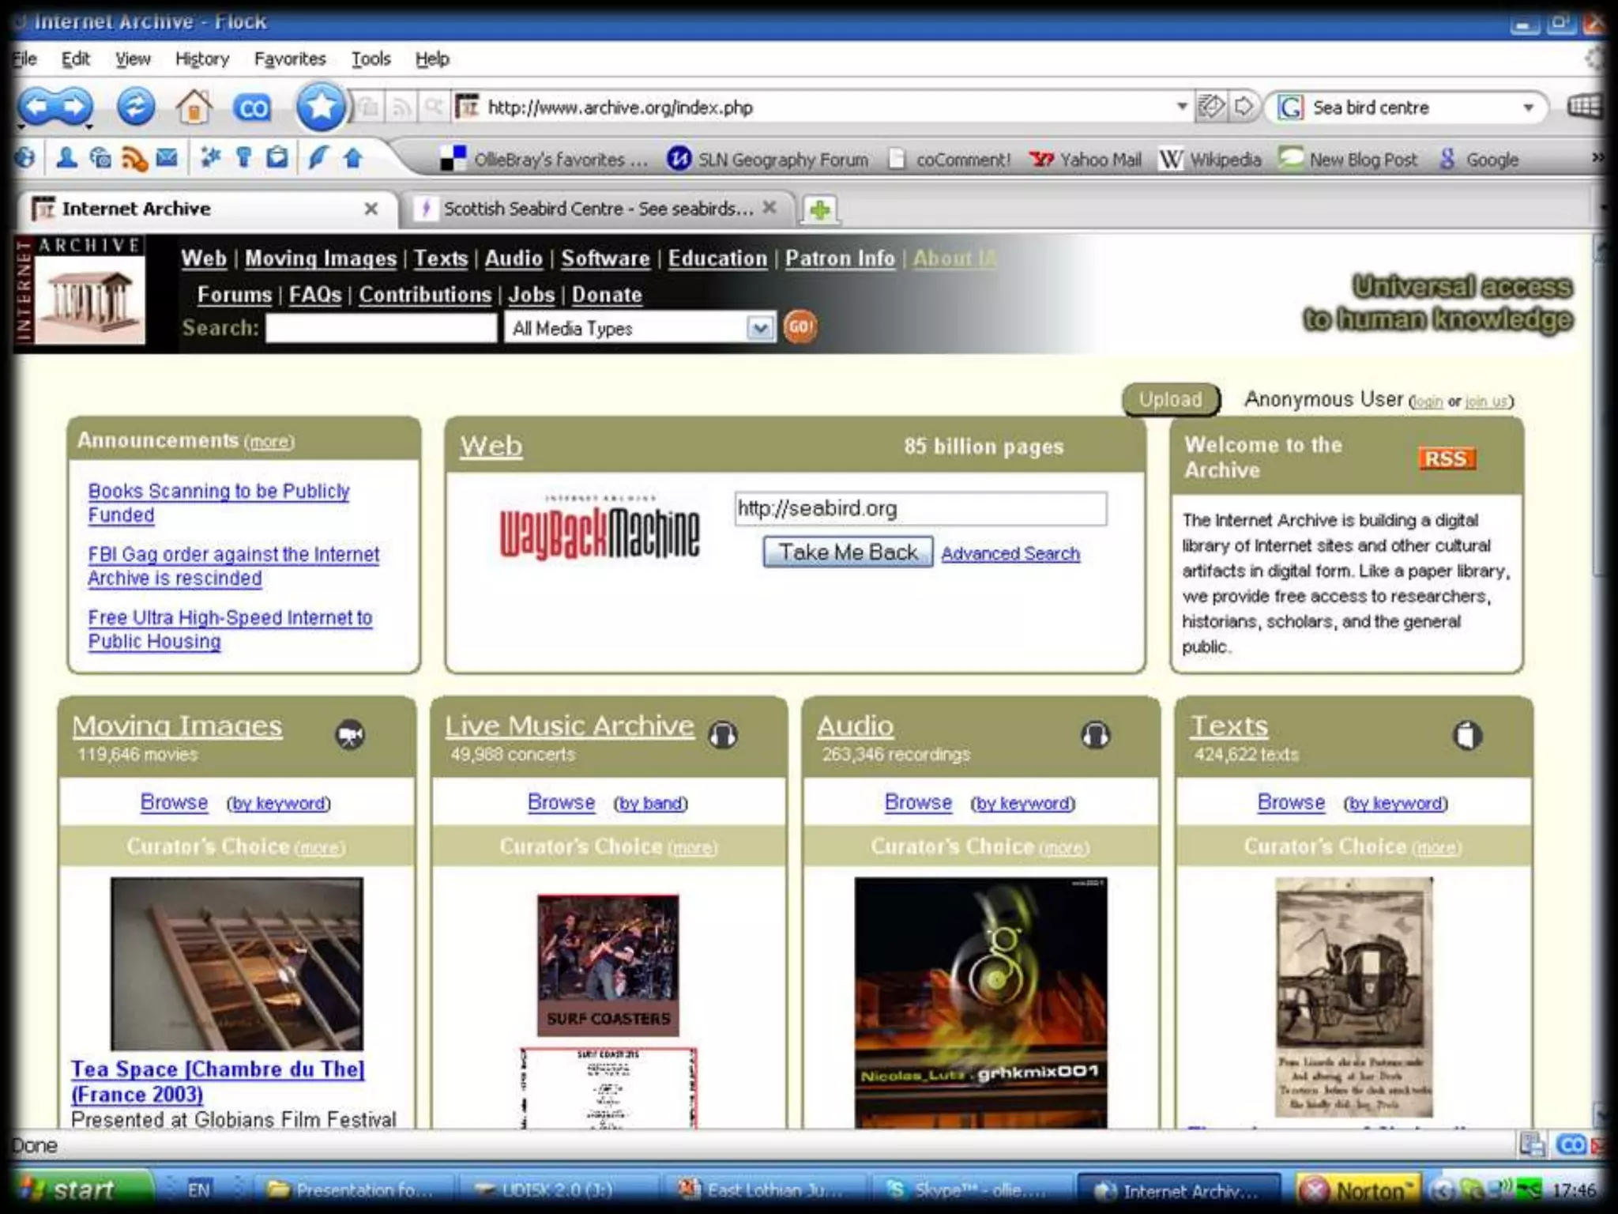Open the new tab plus button
Screen dimensions: 1618x1214
(x=820, y=209)
